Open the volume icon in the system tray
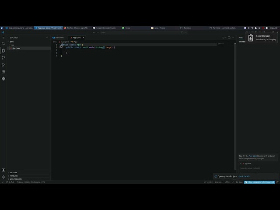The image size is (280, 210). coord(267,28)
